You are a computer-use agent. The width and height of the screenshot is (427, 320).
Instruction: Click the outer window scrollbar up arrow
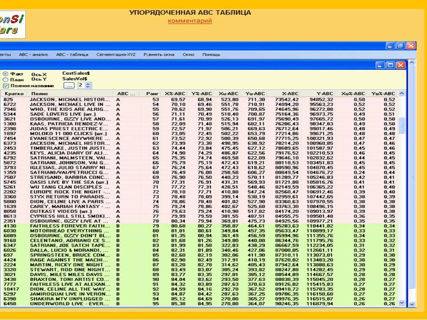tap(412, 63)
